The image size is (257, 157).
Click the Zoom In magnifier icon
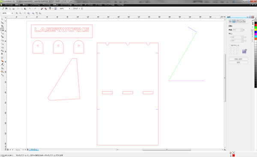click(17, 13)
